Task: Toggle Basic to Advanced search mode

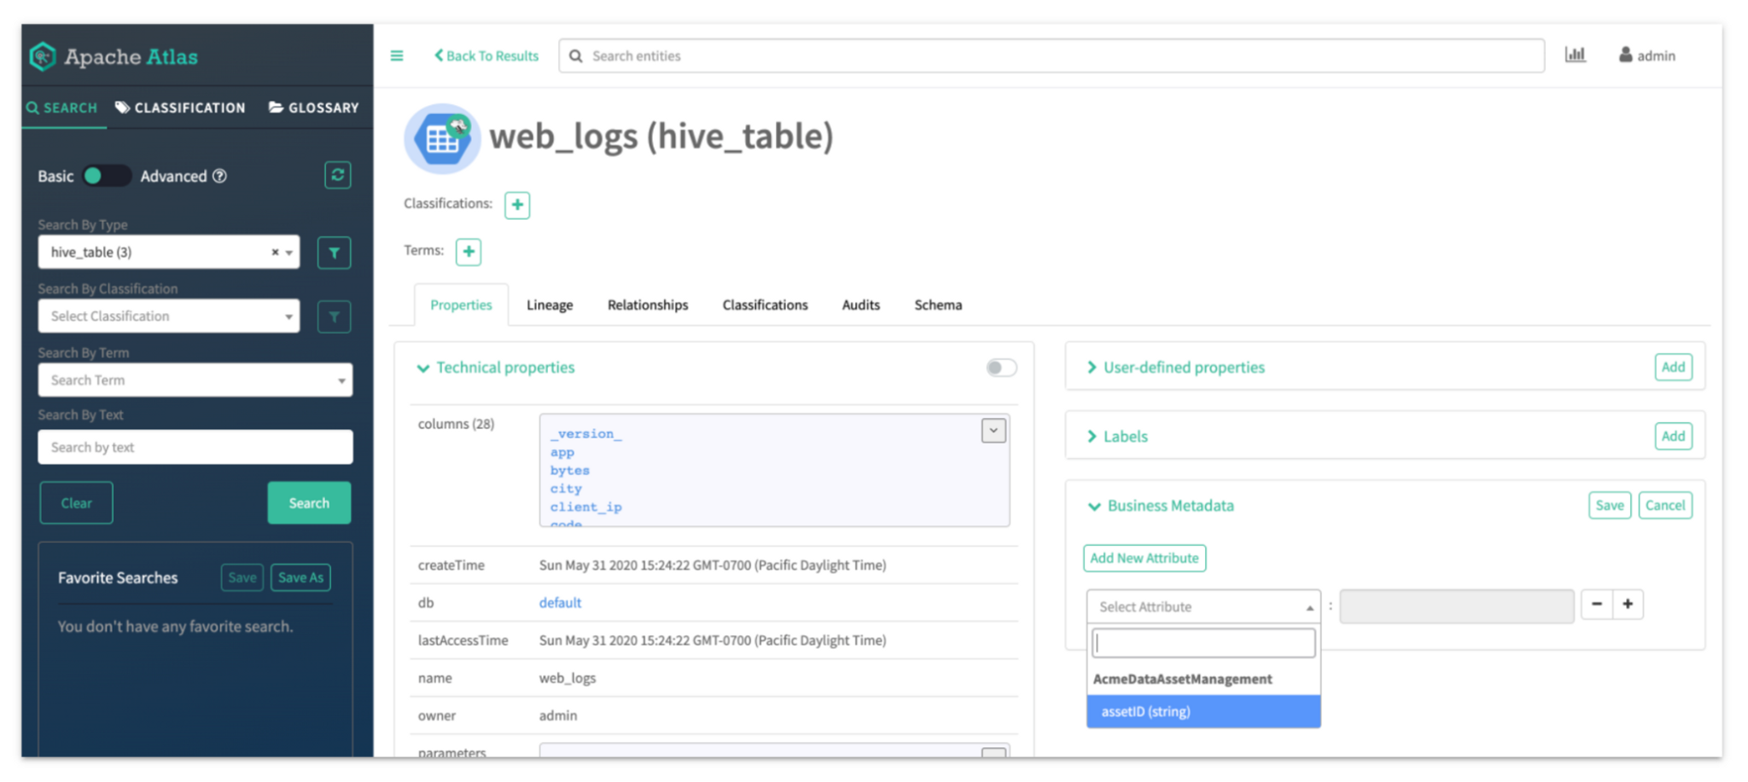Action: pos(106,177)
